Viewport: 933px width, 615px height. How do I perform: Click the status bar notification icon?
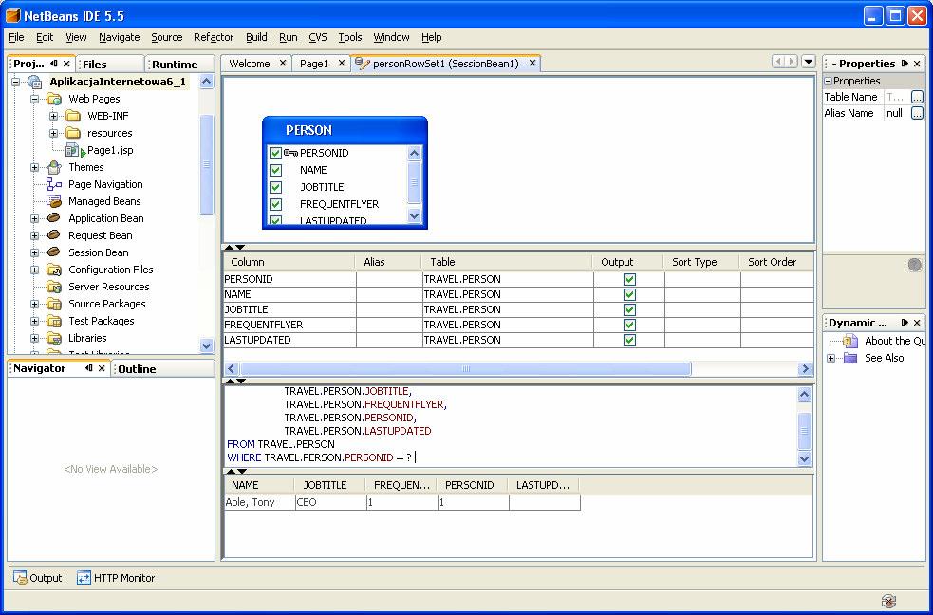888,601
